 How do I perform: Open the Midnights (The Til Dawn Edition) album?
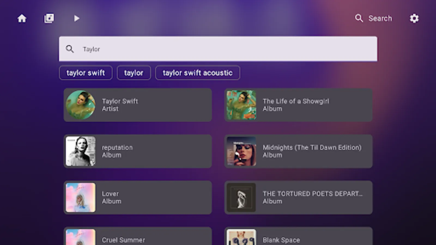[x=298, y=151]
